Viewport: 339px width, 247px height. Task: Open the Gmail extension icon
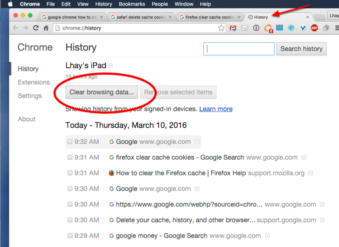click(233, 28)
